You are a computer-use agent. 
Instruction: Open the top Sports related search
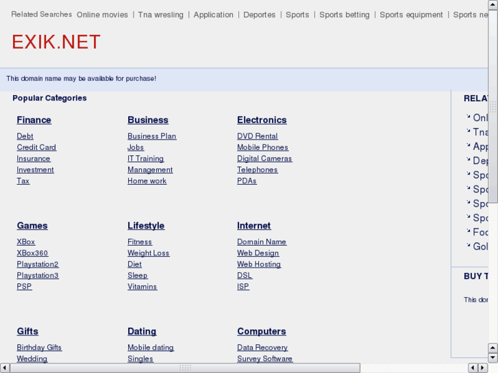(x=297, y=14)
